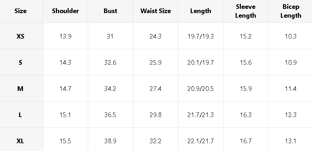312x151 pixels.
Task: Click the 27.4 waist size cell
Action: [x=156, y=89]
